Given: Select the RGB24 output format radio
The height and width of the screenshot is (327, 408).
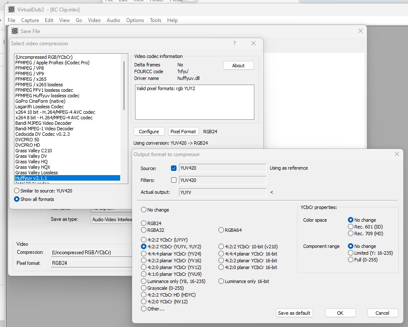Looking at the screenshot, I should click(144, 223).
